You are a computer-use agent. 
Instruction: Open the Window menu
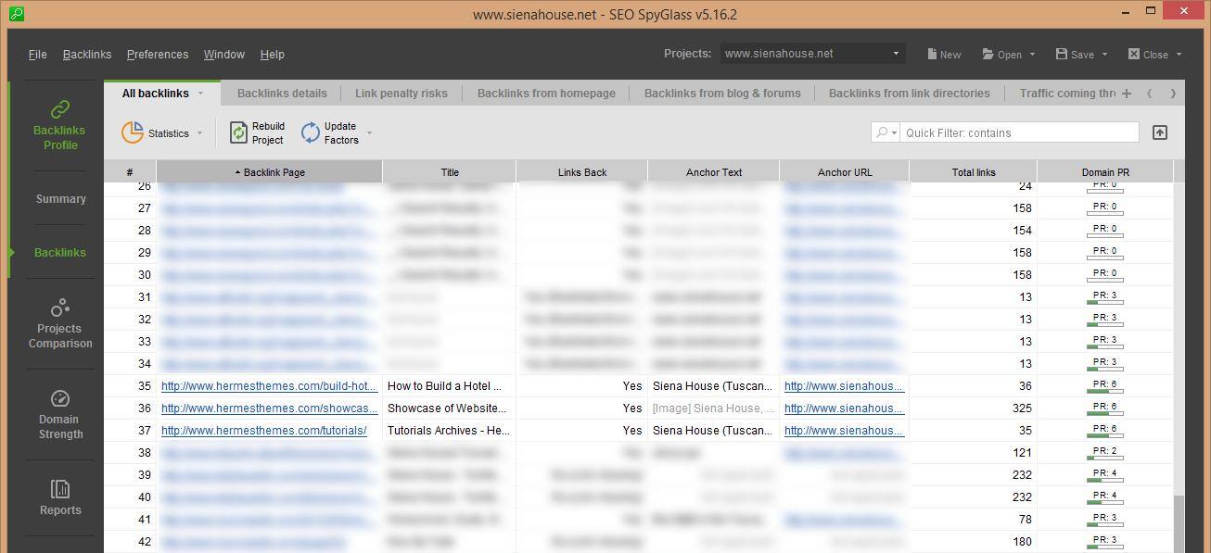(224, 55)
